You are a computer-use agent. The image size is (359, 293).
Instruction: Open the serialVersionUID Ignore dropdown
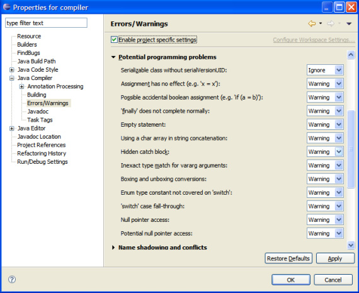[325, 70]
